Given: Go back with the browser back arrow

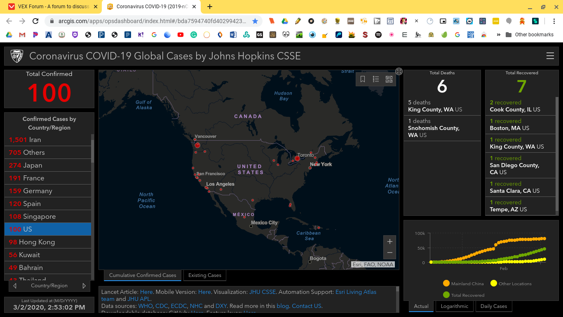Looking at the screenshot, I should coord(9,21).
